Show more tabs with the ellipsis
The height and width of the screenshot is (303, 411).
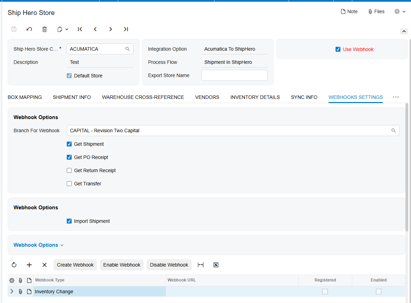click(396, 97)
